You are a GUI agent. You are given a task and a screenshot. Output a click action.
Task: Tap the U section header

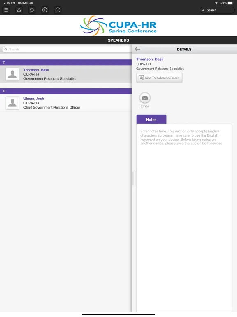[66, 91]
